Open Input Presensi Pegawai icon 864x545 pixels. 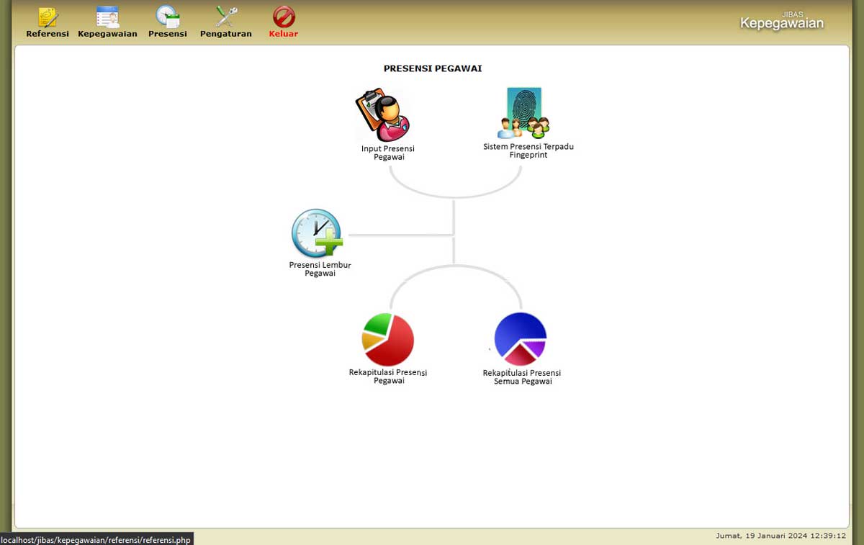383,115
